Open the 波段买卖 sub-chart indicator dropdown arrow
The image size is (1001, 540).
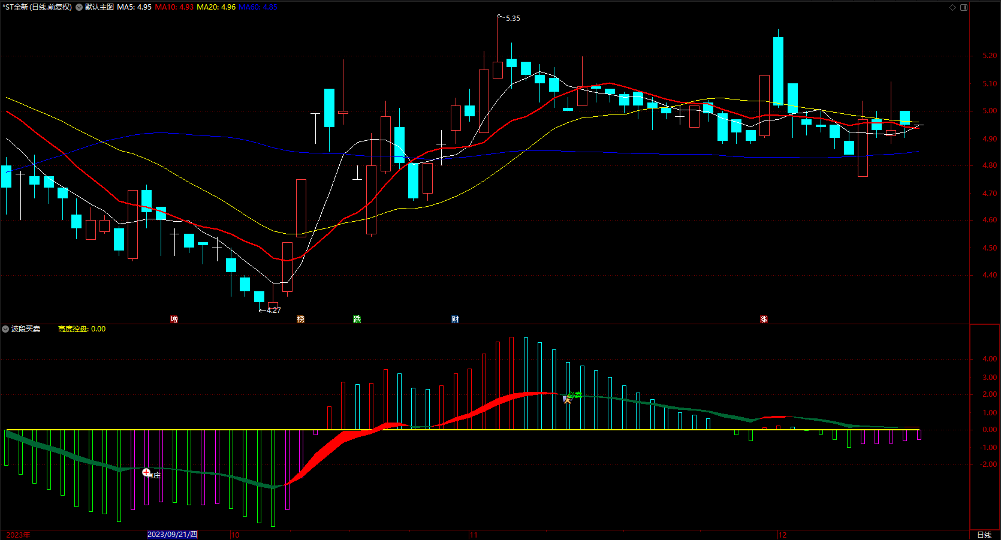click(x=5, y=329)
